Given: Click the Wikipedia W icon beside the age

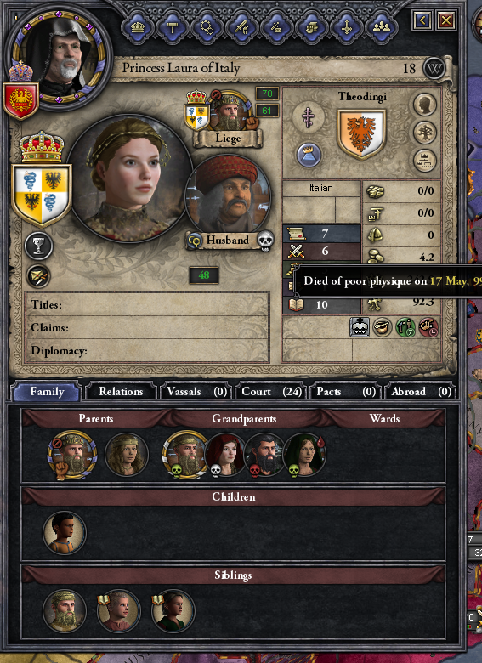Looking at the screenshot, I should pos(434,68).
